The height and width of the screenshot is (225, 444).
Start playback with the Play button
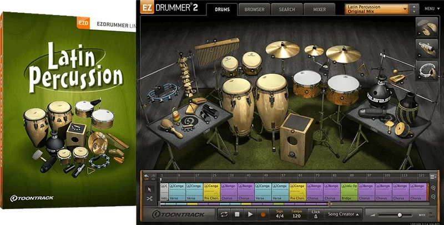click(250, 214)
